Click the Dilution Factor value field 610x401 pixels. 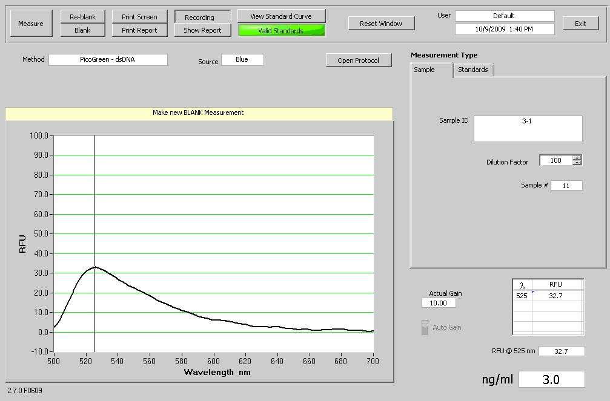556,160
